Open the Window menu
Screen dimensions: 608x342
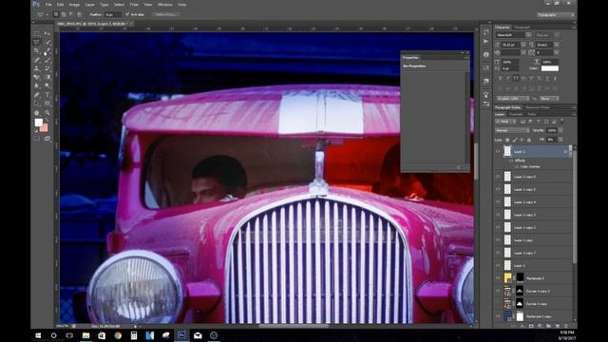pos(164,5)
